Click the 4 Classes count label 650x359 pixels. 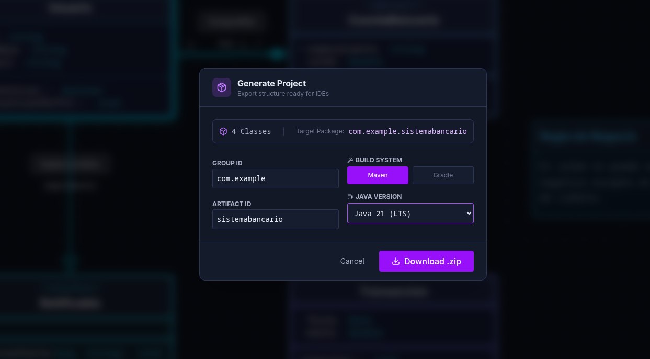(x=251, y=131)
